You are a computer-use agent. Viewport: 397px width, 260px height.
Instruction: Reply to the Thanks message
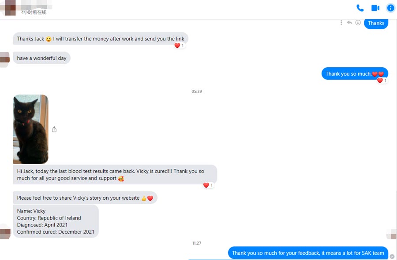[349, 23]
